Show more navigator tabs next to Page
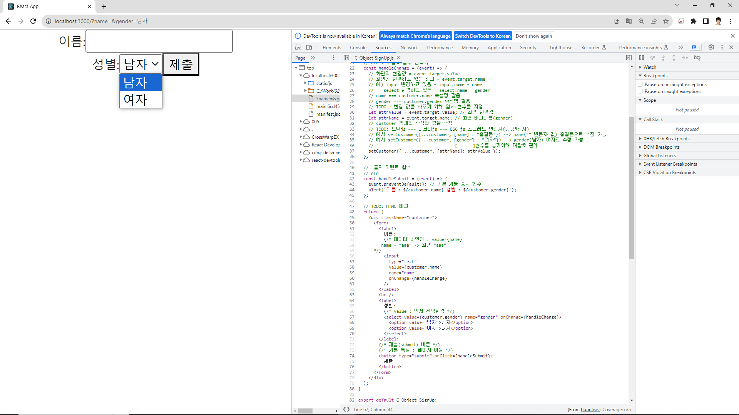 [313, 58]
